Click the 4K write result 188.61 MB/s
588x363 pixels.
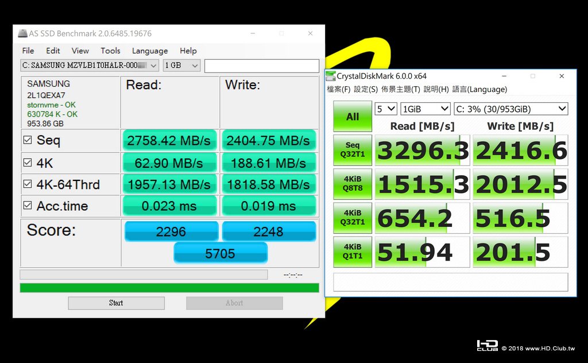click(269, 163)
